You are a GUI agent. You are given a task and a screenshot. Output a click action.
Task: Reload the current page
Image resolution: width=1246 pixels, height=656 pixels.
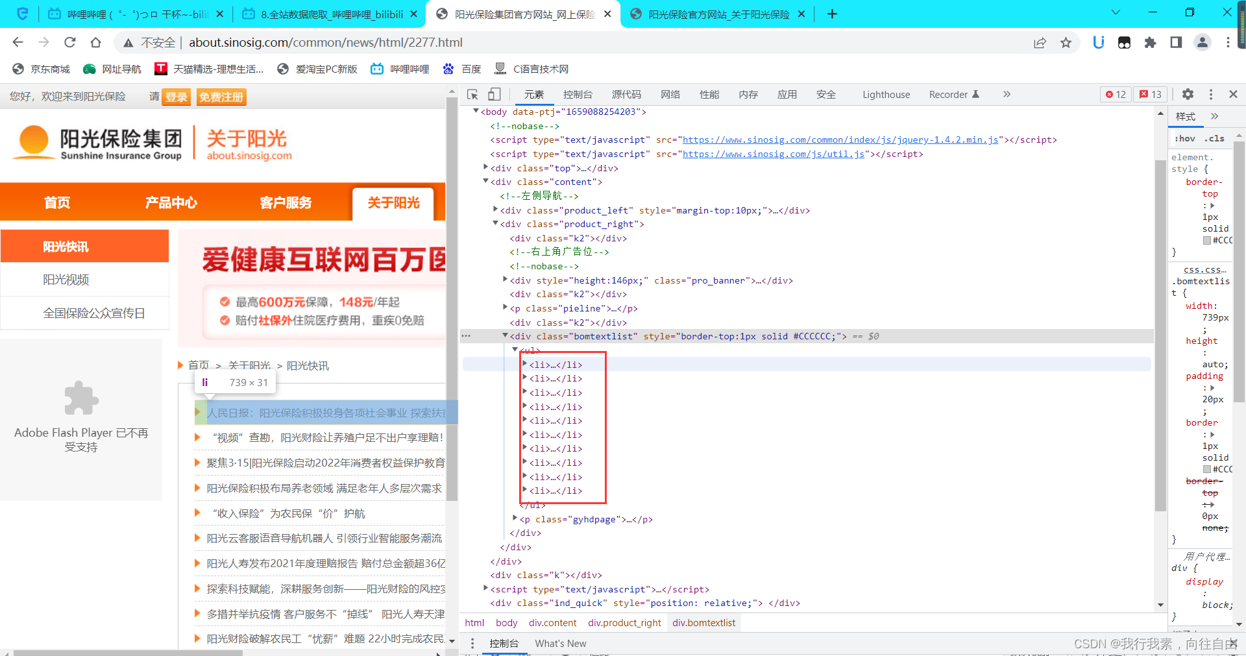point(69,42)
